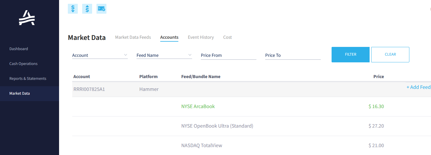Switch to the Event History tab
Image resolution: width=431 pixels, height=155 pixels.
click(x=201, y=37)
